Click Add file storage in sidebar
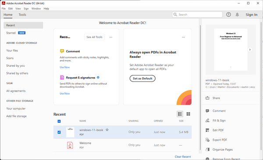This screenshot has height=160, width=263. (16, 116)
